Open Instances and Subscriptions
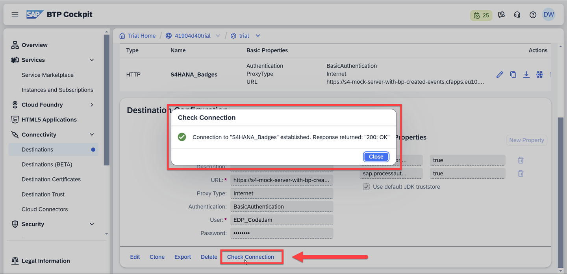This screenshot has width=567, height=274. click(x=57, y=90)
